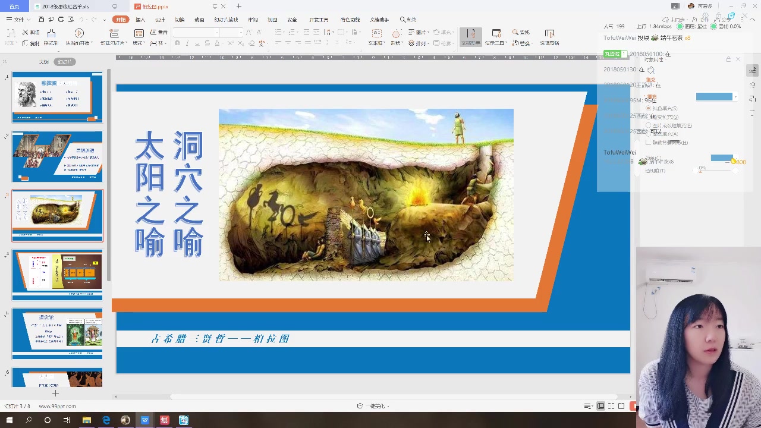The width and height of the screenshot is (761, 428).
Task: Open Presentation Tools icon
Action: [496, 33]
